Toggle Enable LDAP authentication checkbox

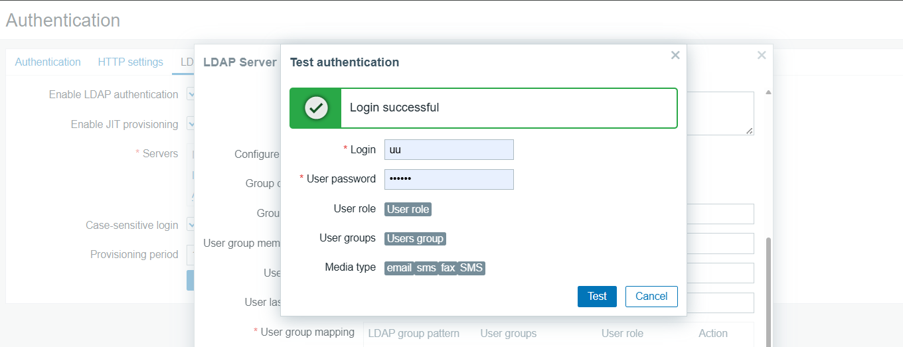191,95
